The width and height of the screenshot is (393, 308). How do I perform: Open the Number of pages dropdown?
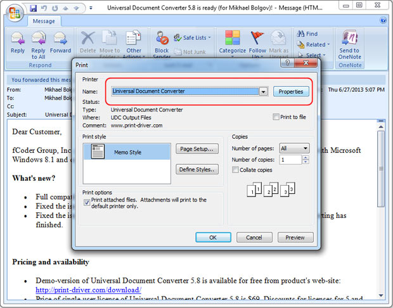[x=294, y=148]
